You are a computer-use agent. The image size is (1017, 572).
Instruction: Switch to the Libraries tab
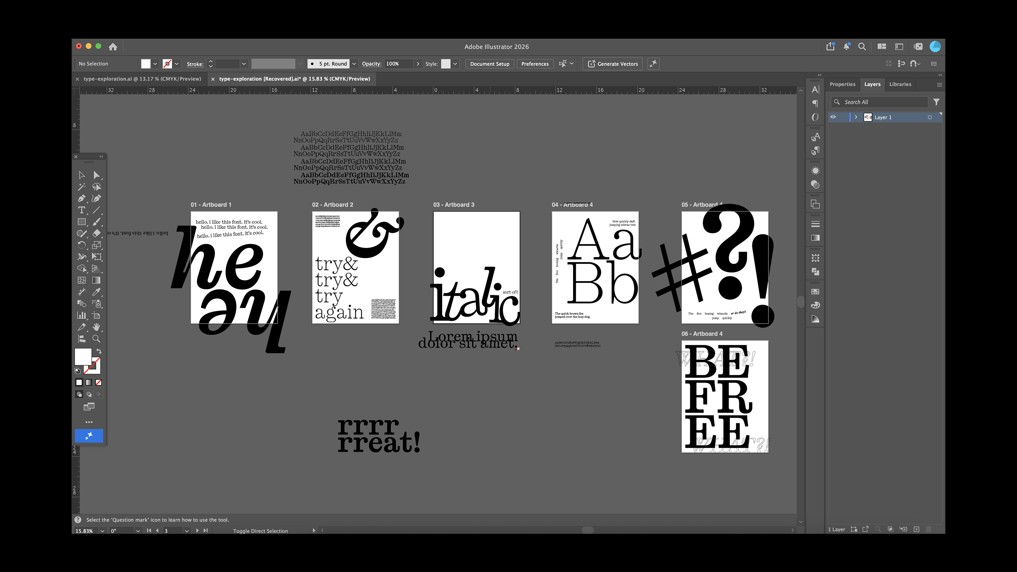[900, 84]
